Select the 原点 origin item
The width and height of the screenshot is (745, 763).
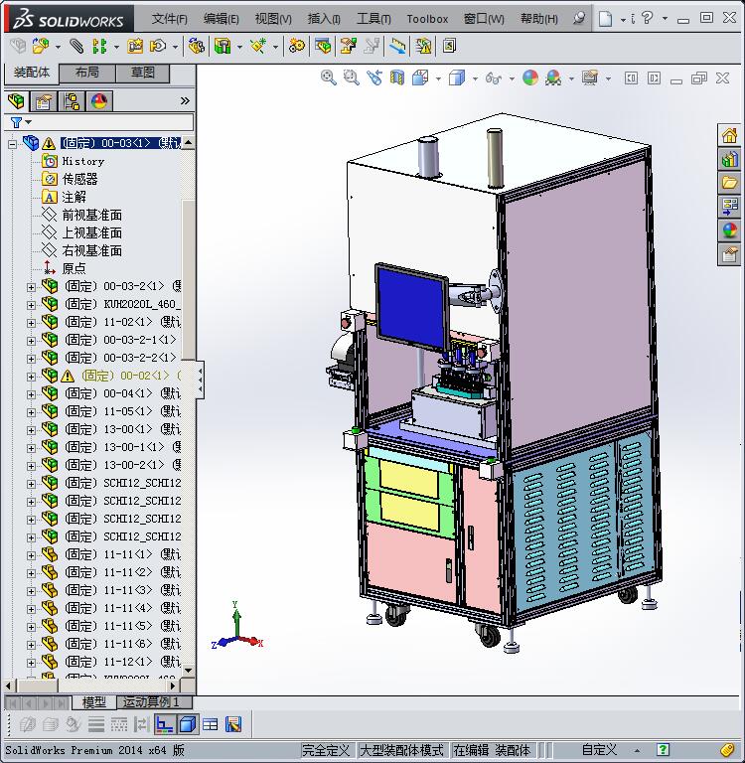click(74, 268)
